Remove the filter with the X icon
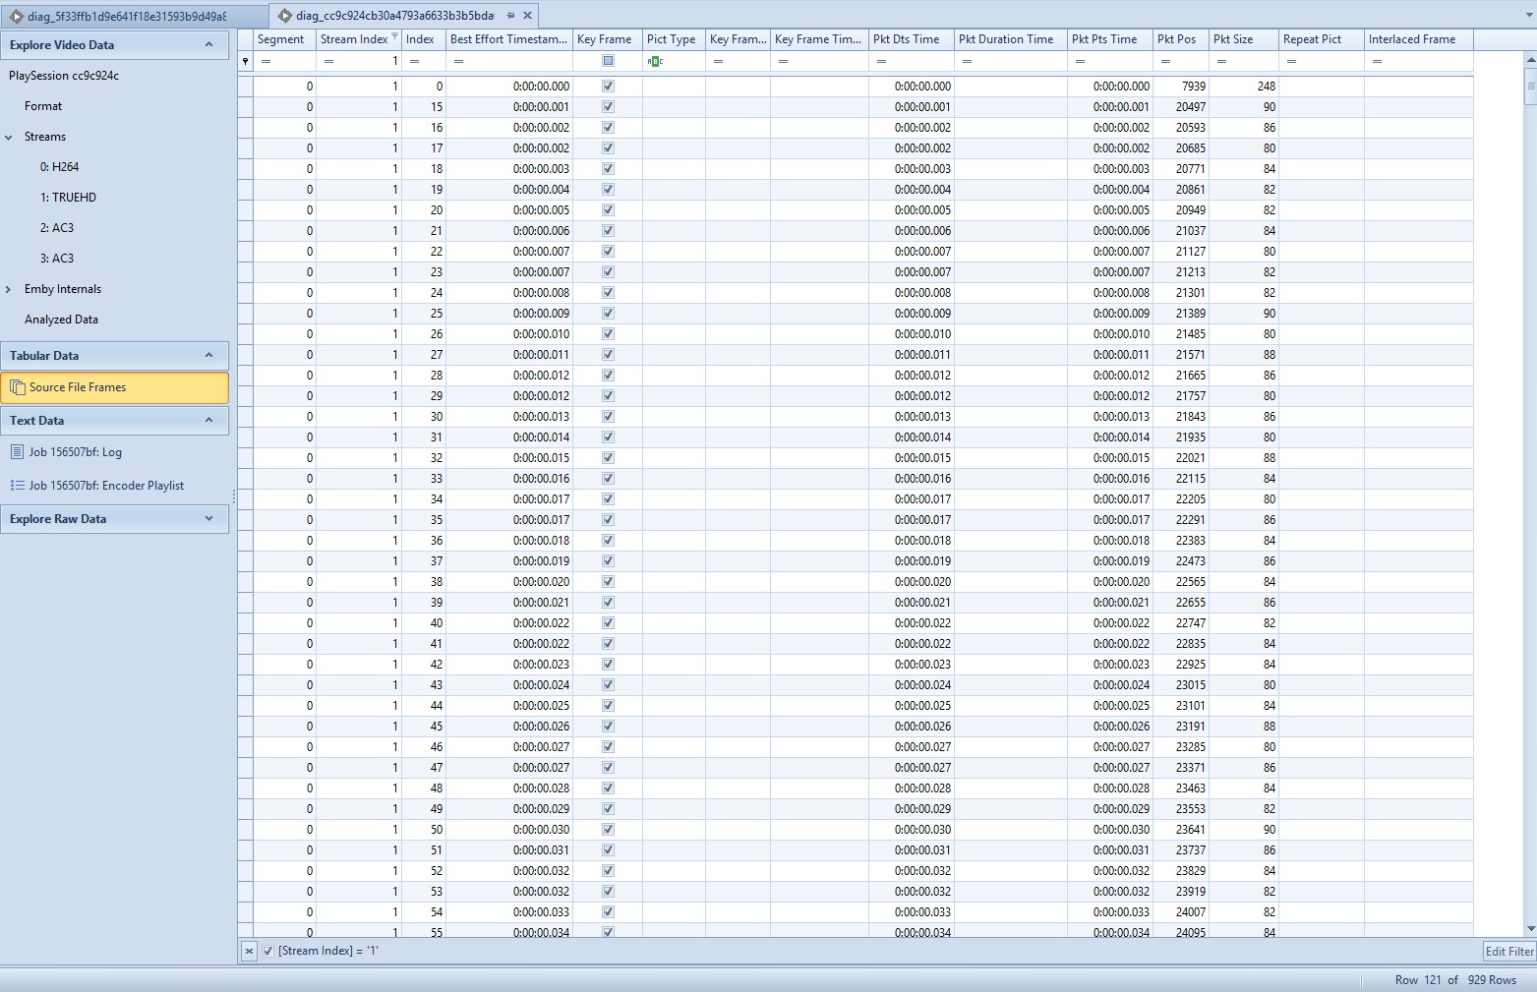Image resolution: width=1537 pixels, height=992 pixels. pos(249,951)
